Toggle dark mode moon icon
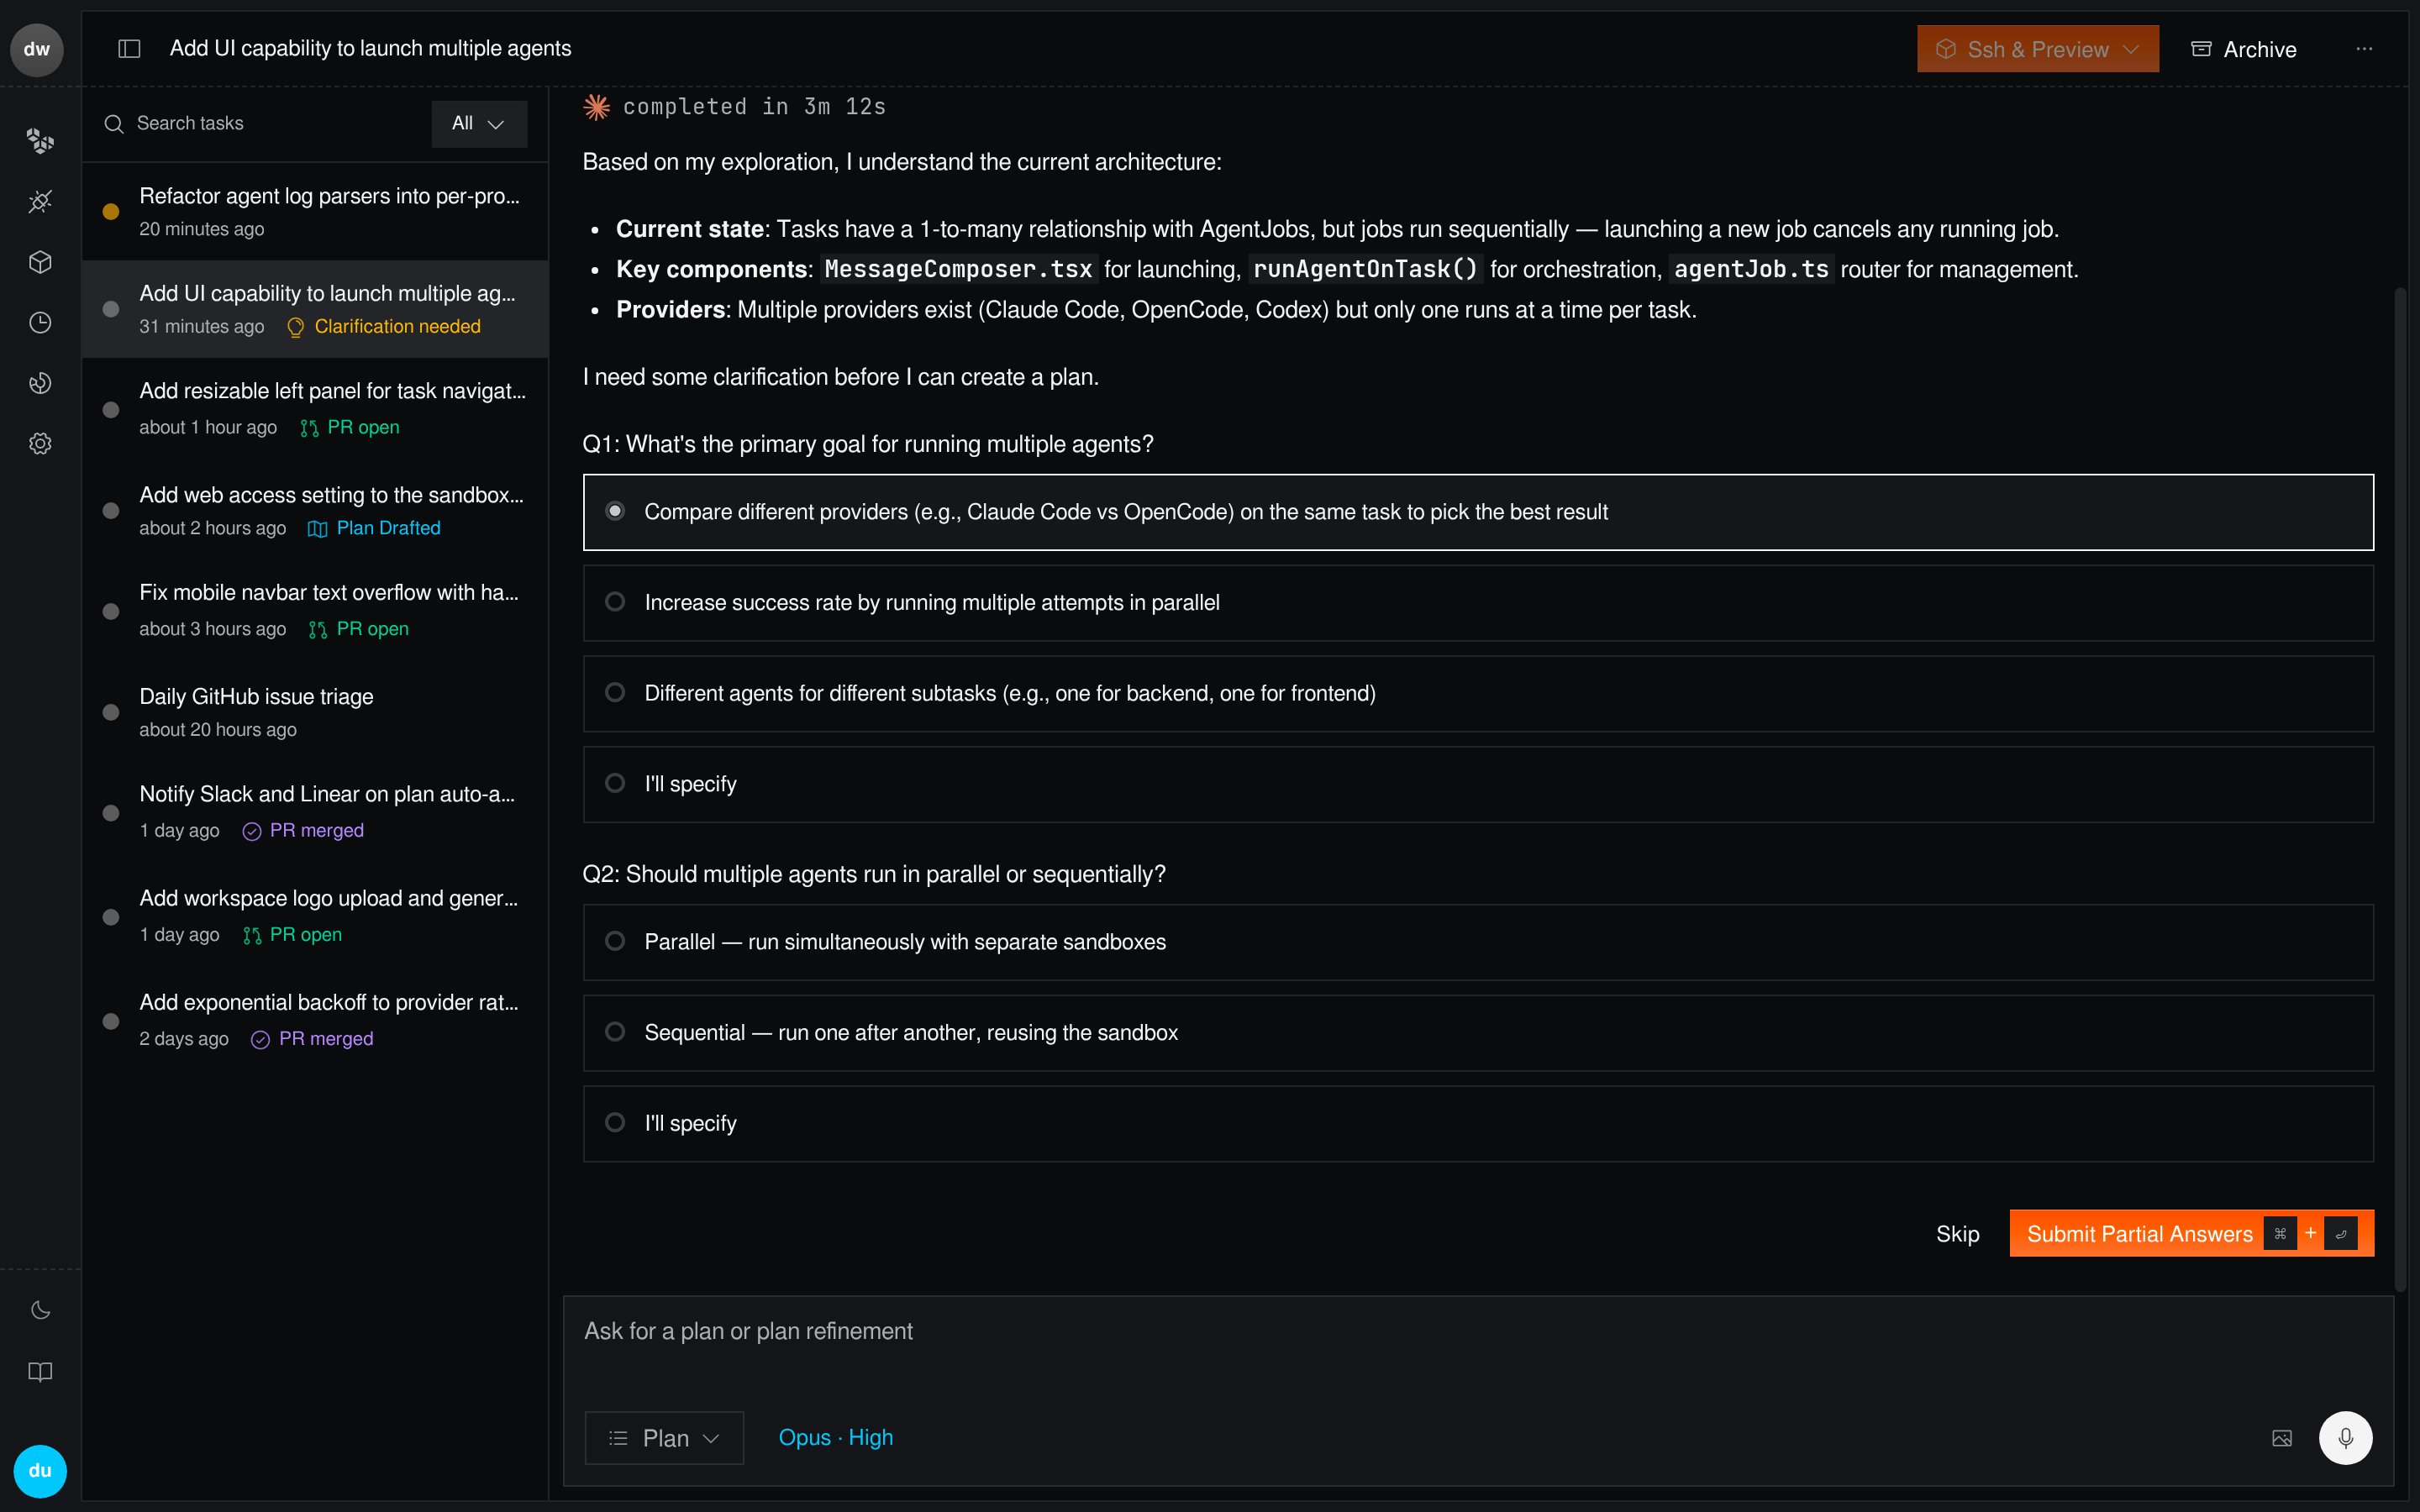Screen dimensions: 2420x1512 pos(40,1310)
